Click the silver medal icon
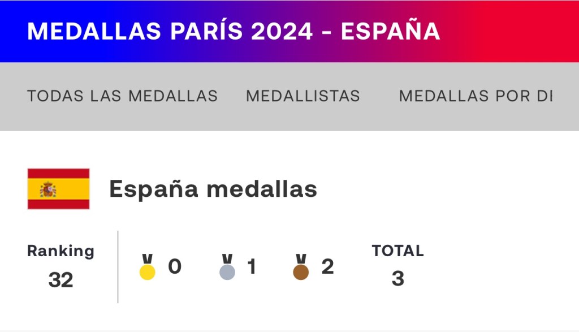 click(x=227, y=268)
